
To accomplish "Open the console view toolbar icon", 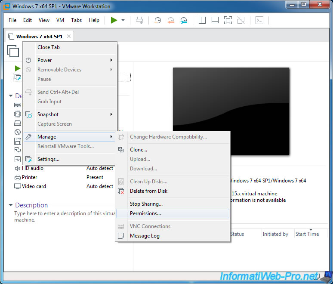I will pos(259,20).
